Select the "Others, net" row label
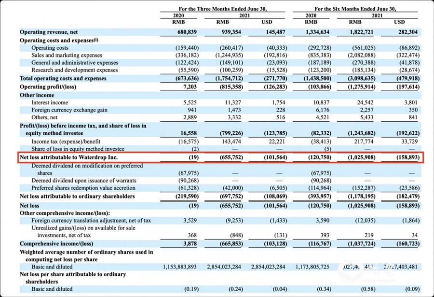The image size is (434, 297). (x=44, y=117)
